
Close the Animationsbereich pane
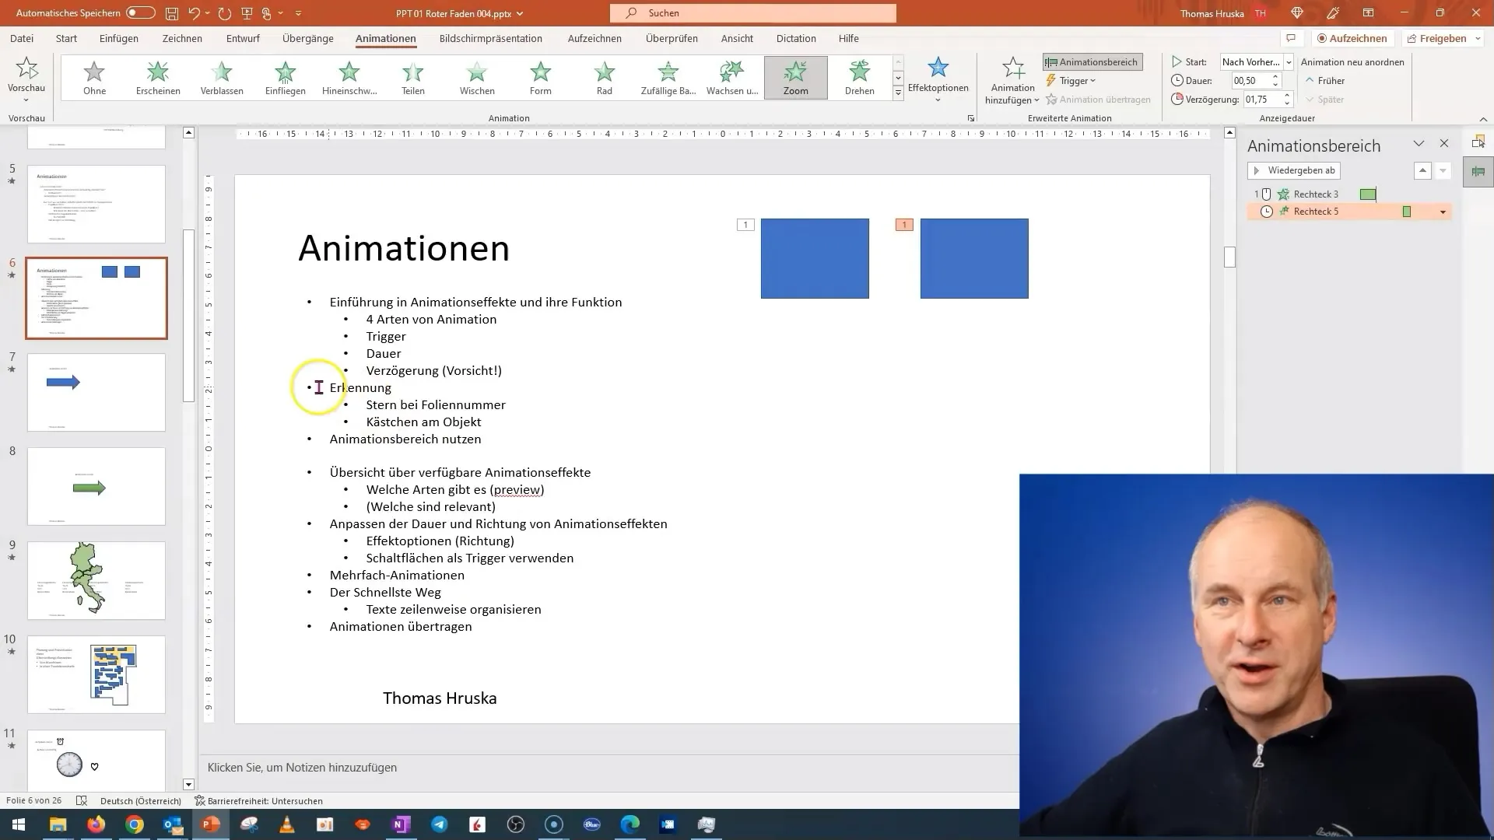pos(1444,144)
